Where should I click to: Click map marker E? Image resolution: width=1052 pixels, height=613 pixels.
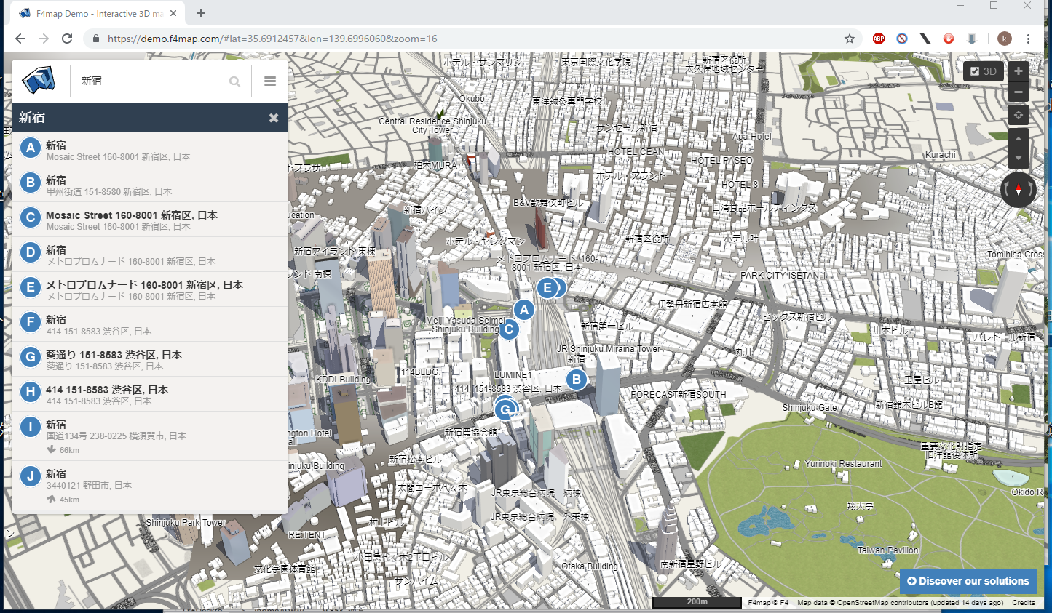click(x=547, y=287)
